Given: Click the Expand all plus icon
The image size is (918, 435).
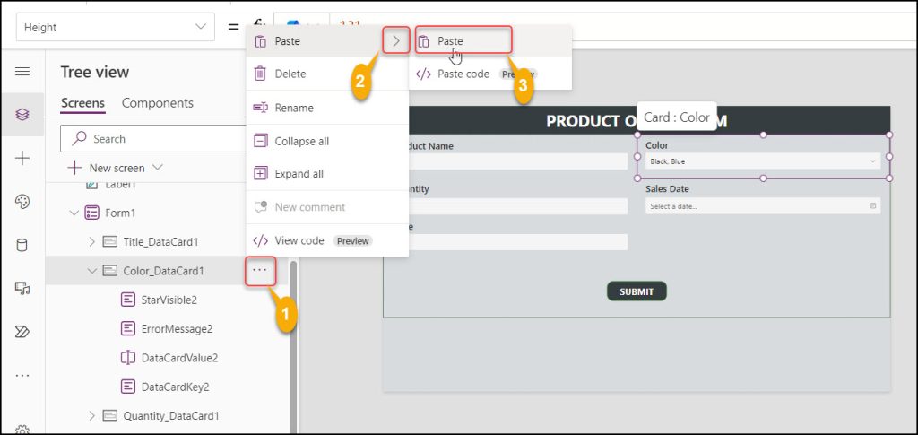Looking at the screenshot, I should pos(260,174).
